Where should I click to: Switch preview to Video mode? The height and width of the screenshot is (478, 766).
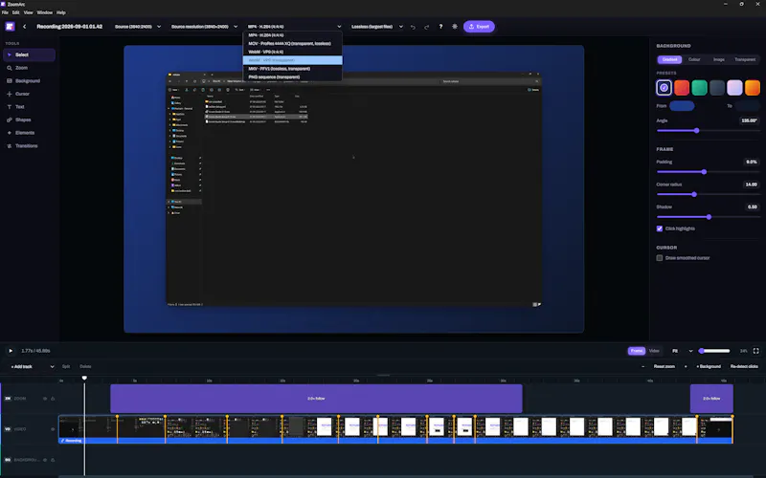click(654, 351)
